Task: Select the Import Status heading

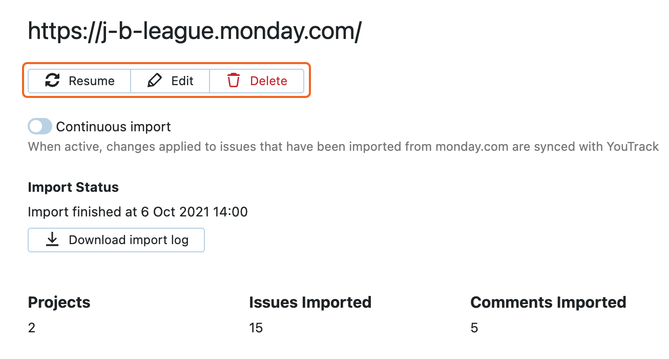Action: point(73,188)
